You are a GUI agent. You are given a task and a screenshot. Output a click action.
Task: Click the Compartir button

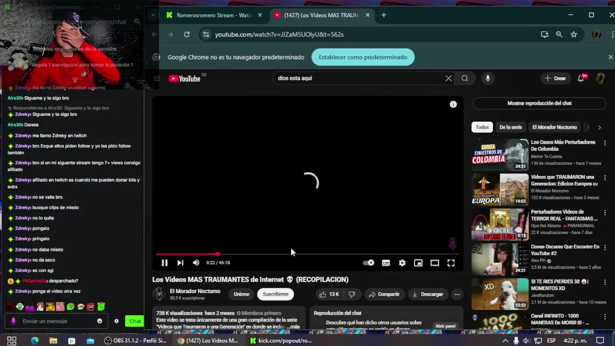coord(384,295)
